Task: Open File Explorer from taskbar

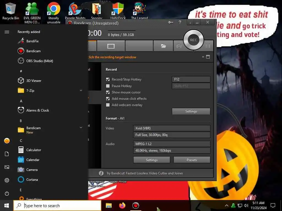Action: (109, 206)
